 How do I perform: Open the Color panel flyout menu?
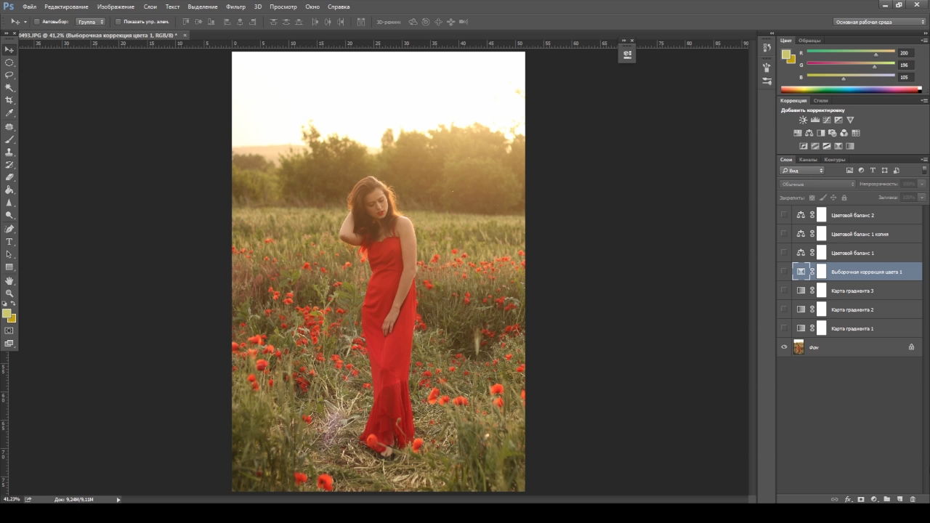click(x=924, y=41)
